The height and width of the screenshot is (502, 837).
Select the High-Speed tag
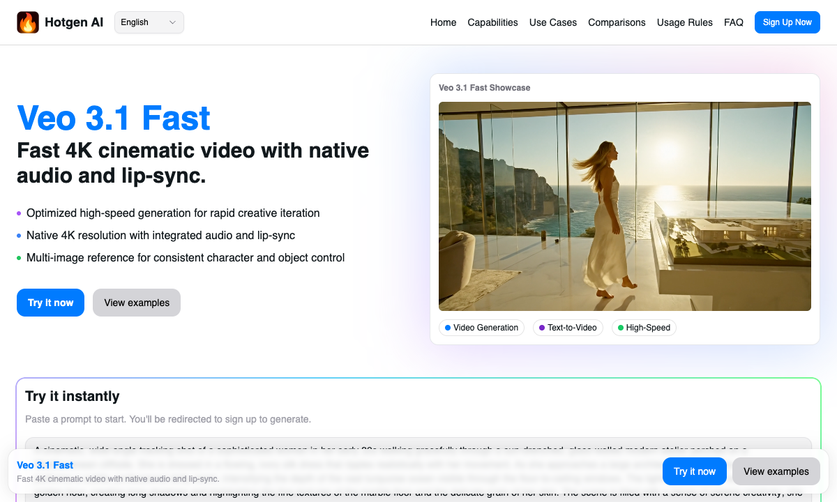click(x=644, y=328)
